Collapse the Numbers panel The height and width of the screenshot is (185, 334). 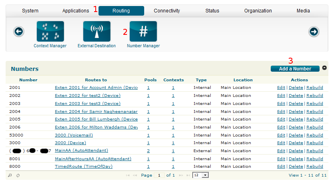tap(324, 68)
